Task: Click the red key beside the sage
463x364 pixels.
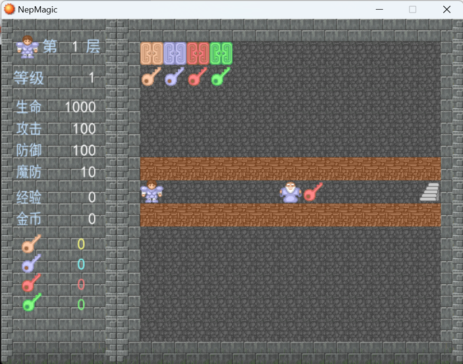Action: click(x=313, y=192)
